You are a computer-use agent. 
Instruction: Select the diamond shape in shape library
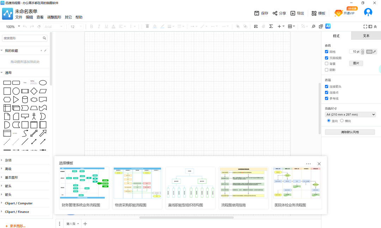point(34,91)
